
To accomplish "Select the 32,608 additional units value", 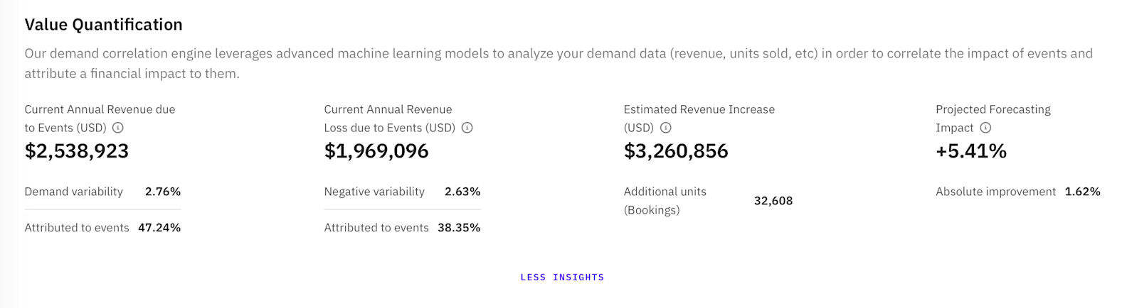I will pos(773,201).
